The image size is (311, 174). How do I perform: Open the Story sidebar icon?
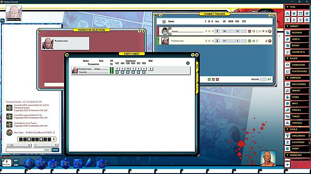[x=288, y=148]
